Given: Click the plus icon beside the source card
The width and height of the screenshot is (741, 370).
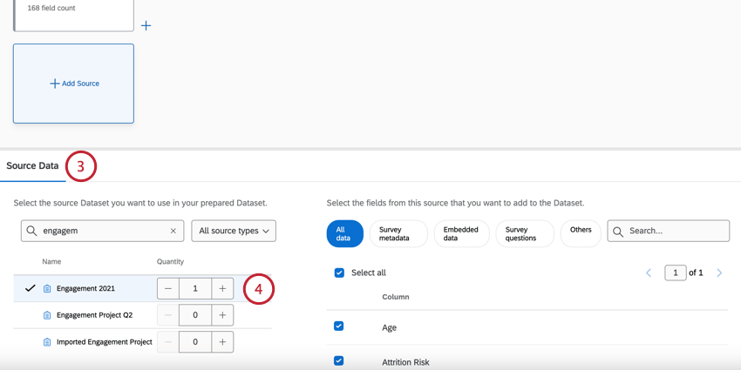Looking at the screenshot, I should point(146,25).
